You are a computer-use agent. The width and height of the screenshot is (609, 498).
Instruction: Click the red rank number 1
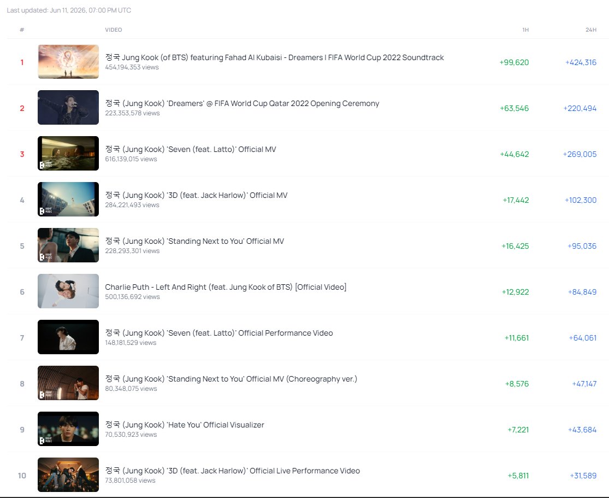pyautogui.click(x=22, y=62)
